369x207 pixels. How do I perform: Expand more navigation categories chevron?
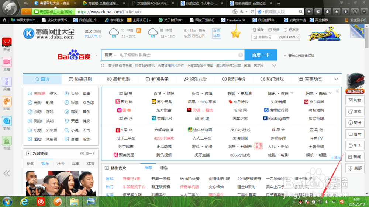[x=336, y=79]
